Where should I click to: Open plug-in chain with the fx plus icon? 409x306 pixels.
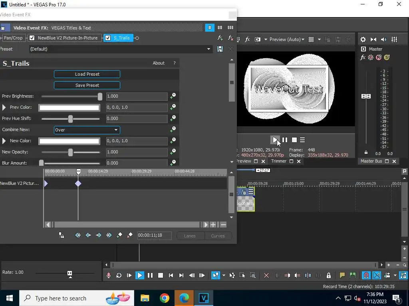click(220, 38)
